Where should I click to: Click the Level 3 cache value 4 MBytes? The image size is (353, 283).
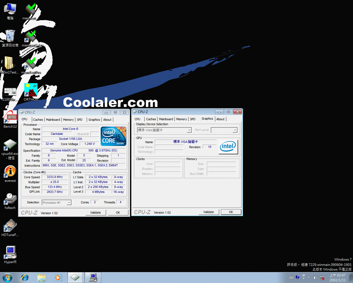(98, 192)
